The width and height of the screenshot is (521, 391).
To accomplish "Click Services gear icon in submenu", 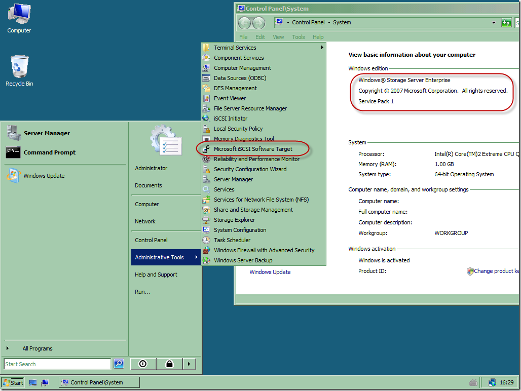I will (x=206, y=189).
